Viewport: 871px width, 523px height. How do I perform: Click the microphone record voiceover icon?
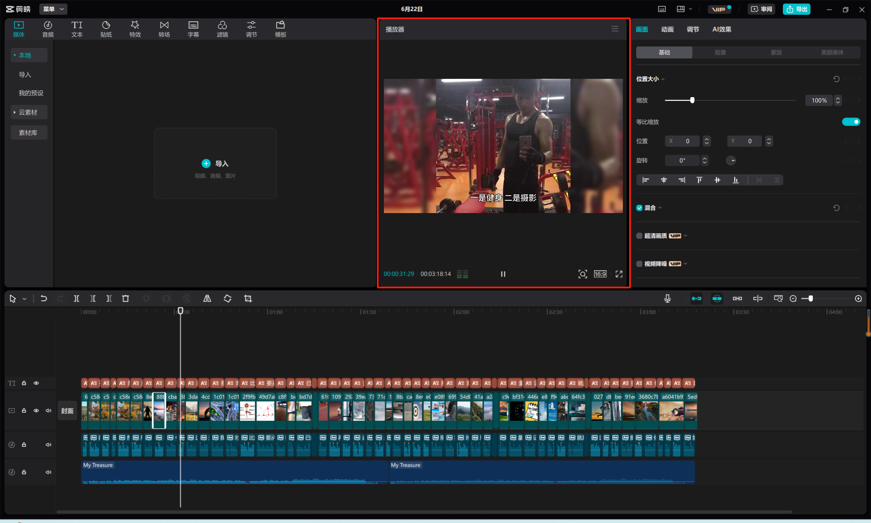(x=667, y=299)
